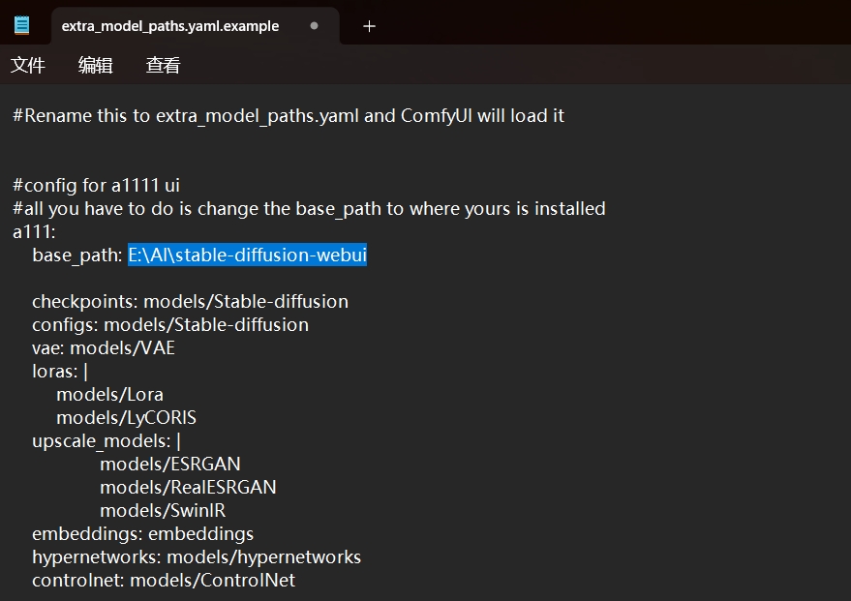Click the Notepad app icon in the title bar
The height and width of the screenshot is (601, 851).
pyautogui.click(x=20, y=24)
